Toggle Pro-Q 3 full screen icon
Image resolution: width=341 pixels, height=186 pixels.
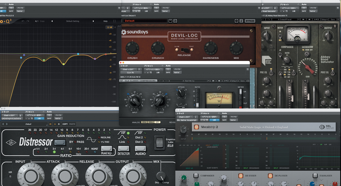click(115, 21)
